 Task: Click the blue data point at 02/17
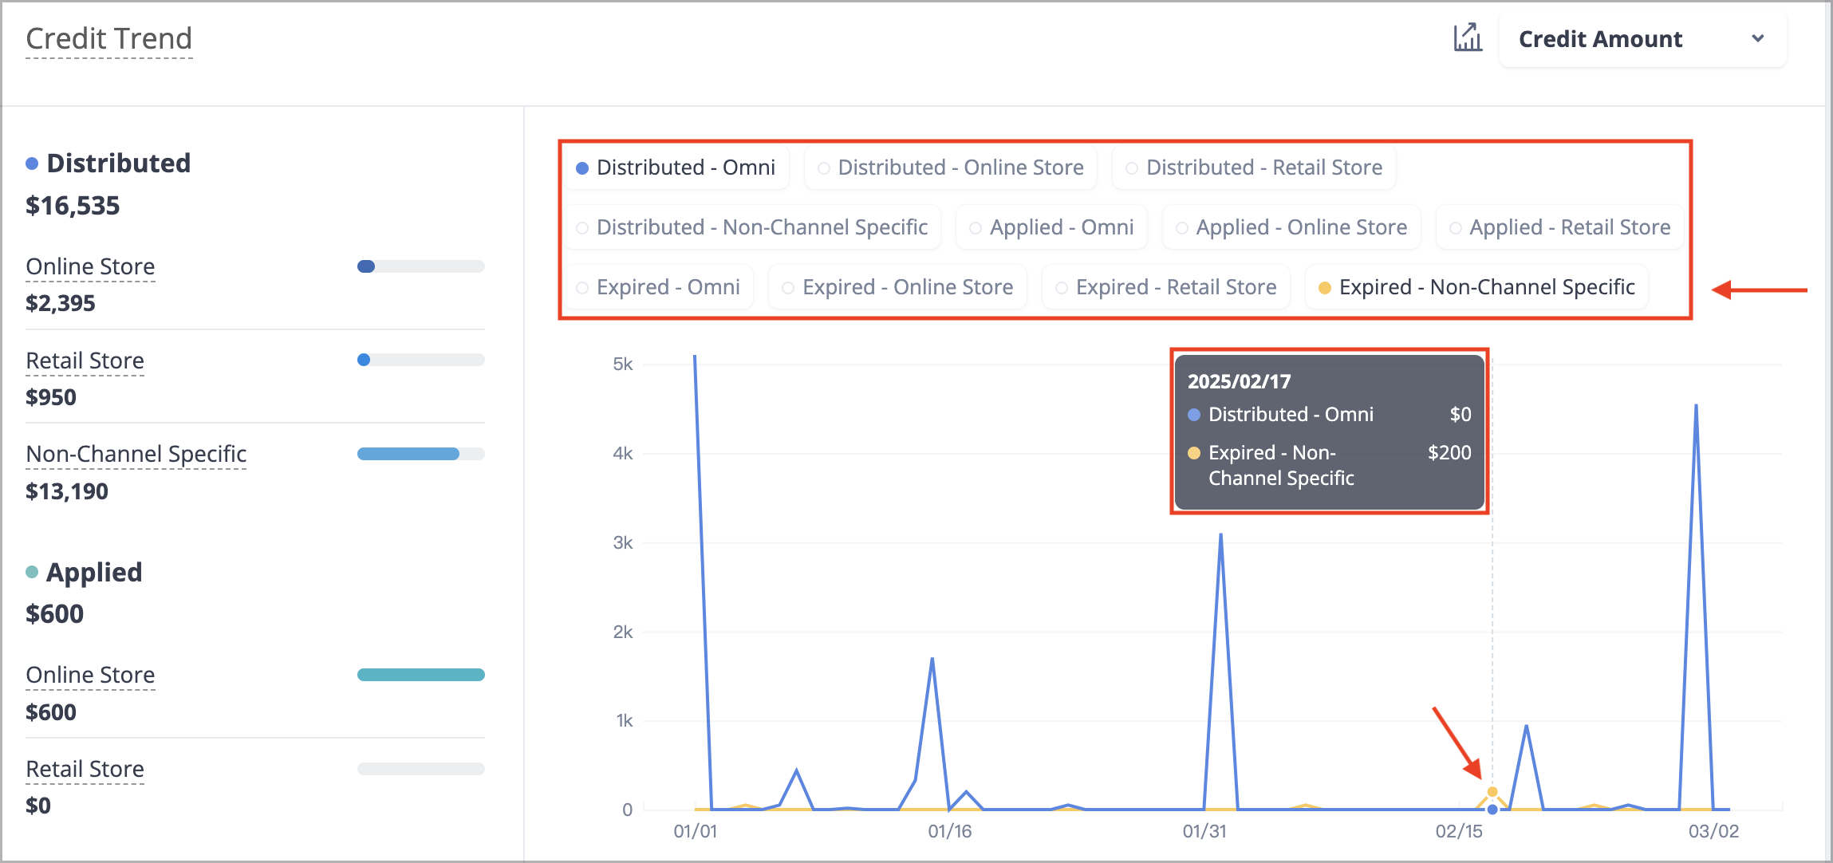(1492, 810)
